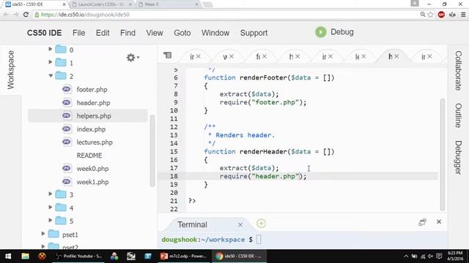Click the PHP icon next to footer.php
This screenshot has height=263, width=469.
tap(67, 89)
